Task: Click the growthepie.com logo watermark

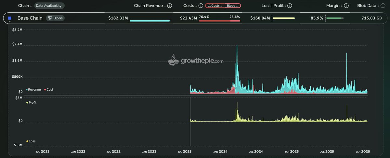Action: coord(195,61)
